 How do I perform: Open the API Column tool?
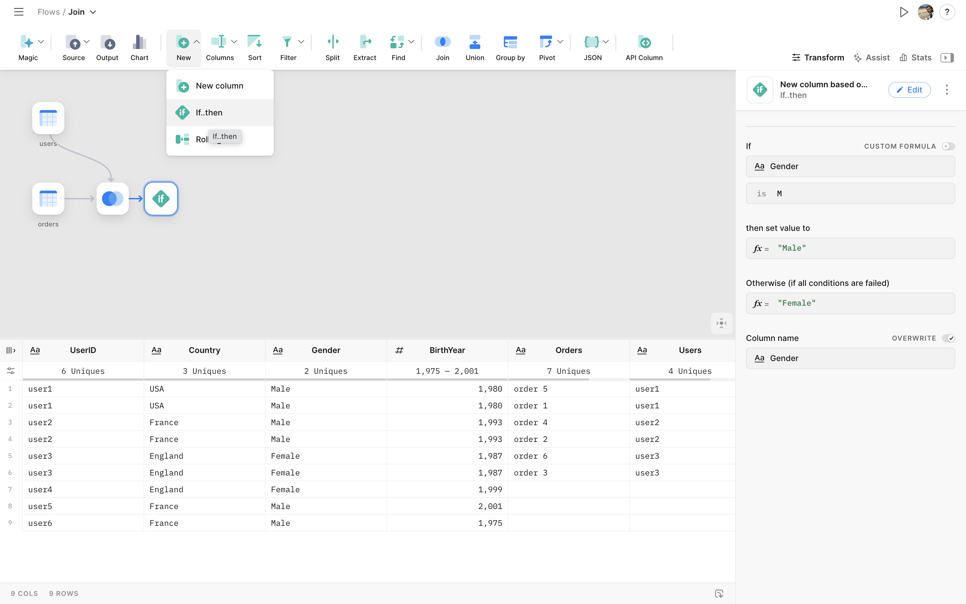tap(644, 42)
